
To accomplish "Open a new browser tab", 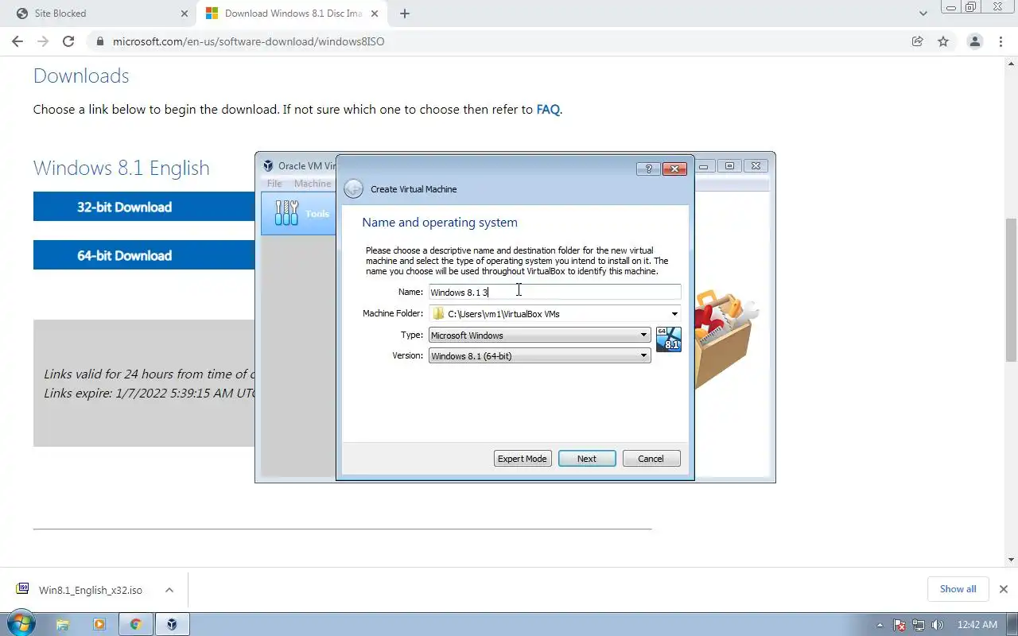I will coord(405,14).
